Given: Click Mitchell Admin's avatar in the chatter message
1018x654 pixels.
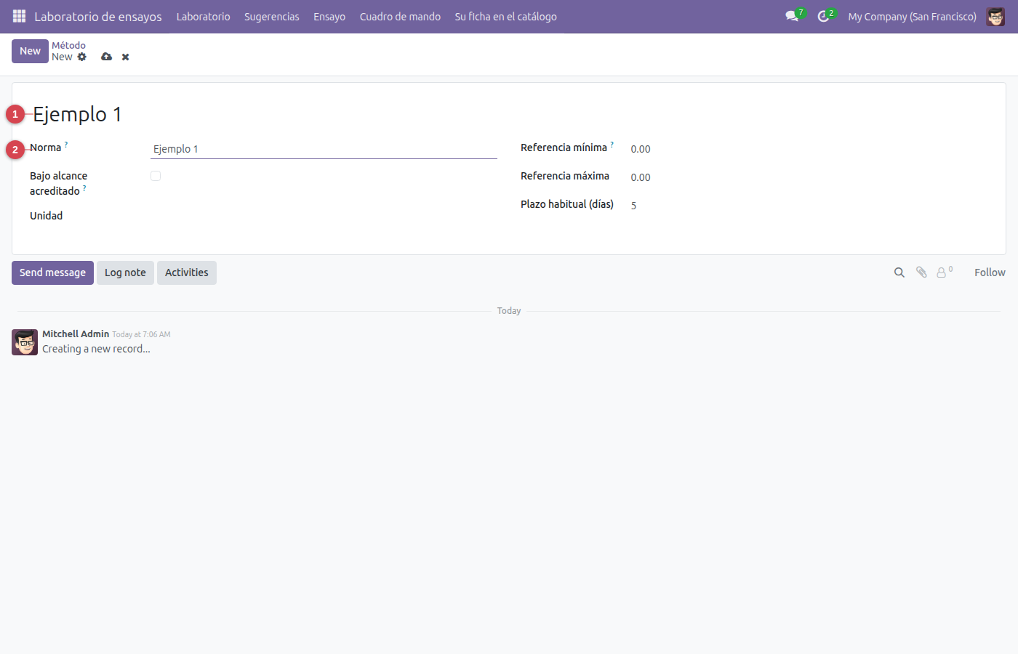Looking at the screenshot, I should [25, 342].
